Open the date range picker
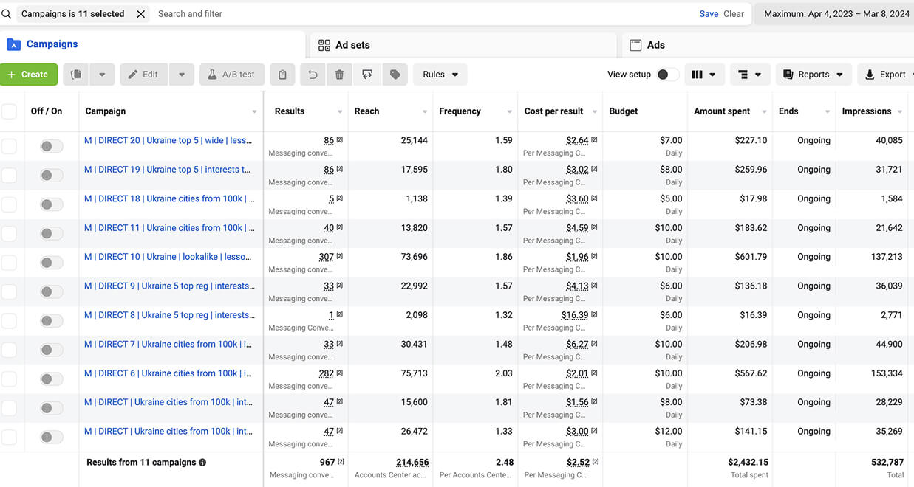The height and width of the screenshot is (487, 914). point(834,14)
